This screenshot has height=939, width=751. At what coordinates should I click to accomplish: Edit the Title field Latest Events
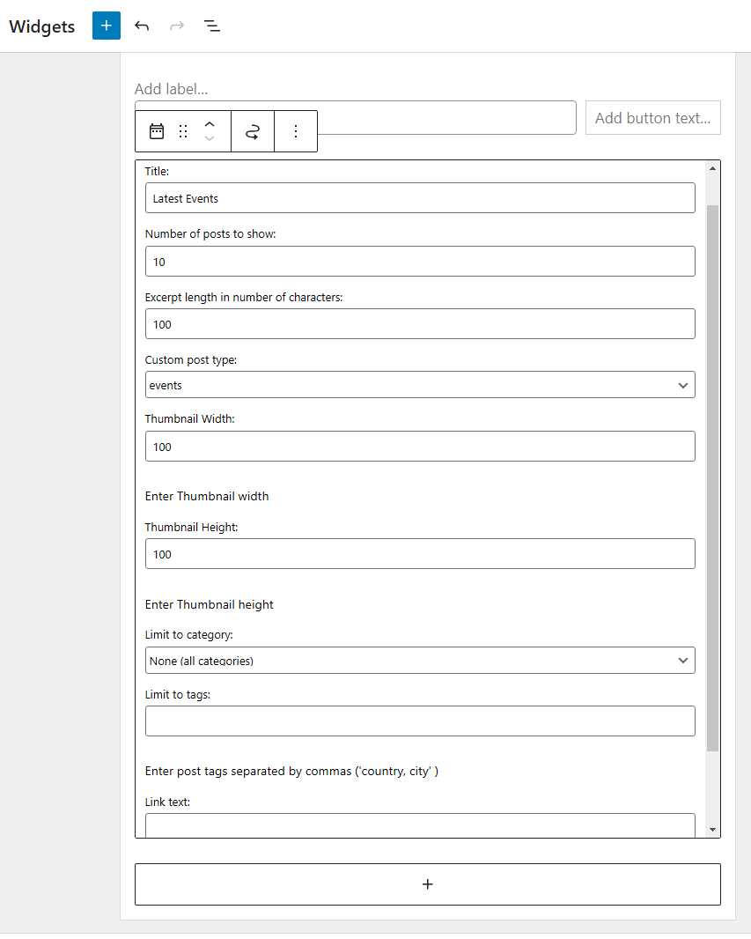420,198
